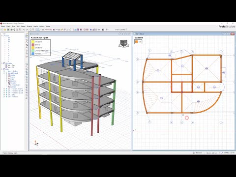Expand the Kolonlar tree node

[6, 75]
